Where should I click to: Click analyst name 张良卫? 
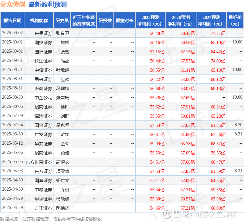tap(62, 33)
